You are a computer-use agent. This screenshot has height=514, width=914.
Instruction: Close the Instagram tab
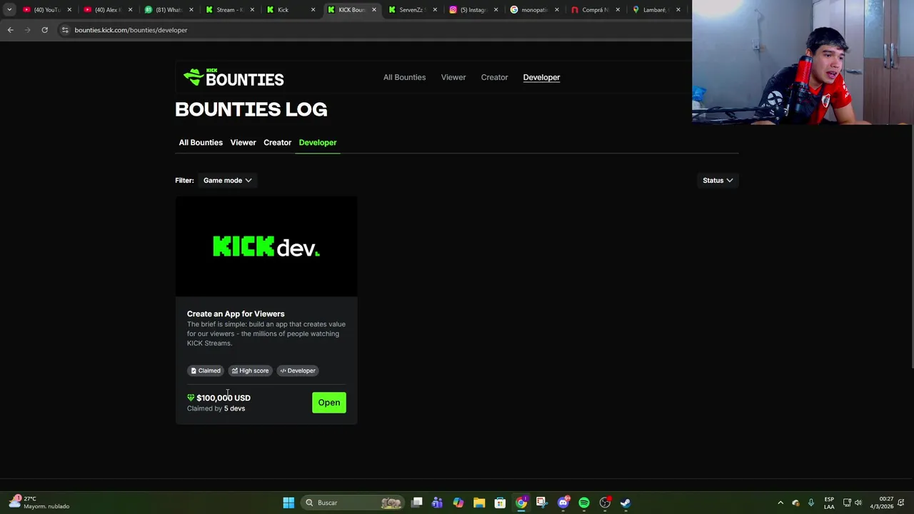point(496,10)
